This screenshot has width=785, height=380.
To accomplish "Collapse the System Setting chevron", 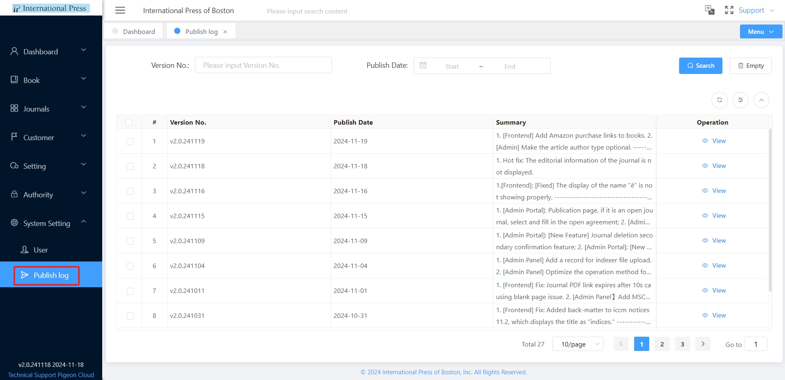I will 84,221.
